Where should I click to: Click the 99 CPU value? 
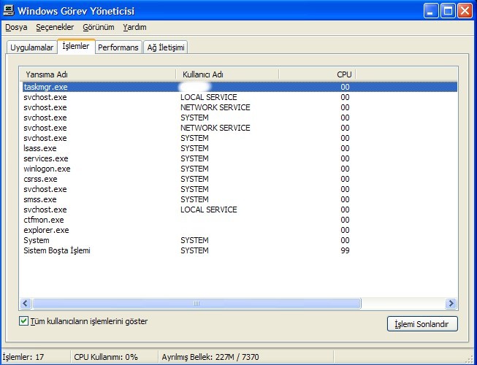point(345,250)
